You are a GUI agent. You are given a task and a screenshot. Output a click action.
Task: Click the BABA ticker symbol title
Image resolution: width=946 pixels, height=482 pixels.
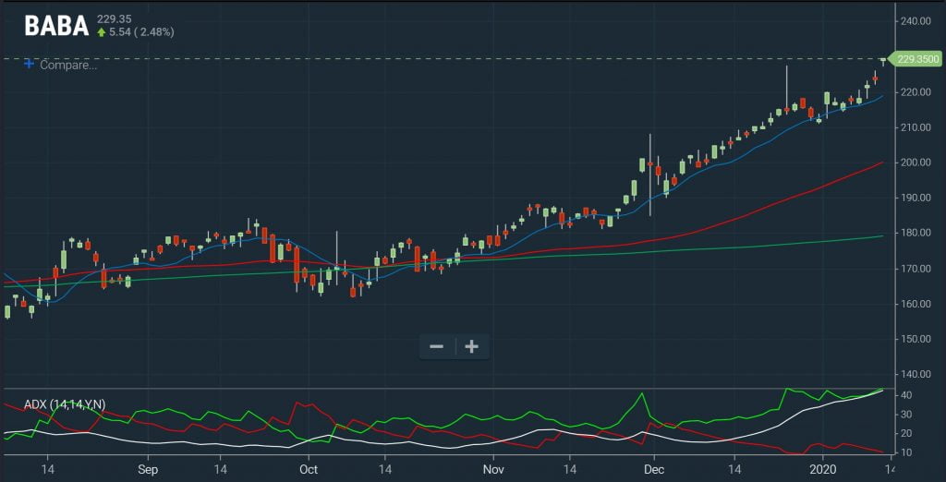(56, 26)
